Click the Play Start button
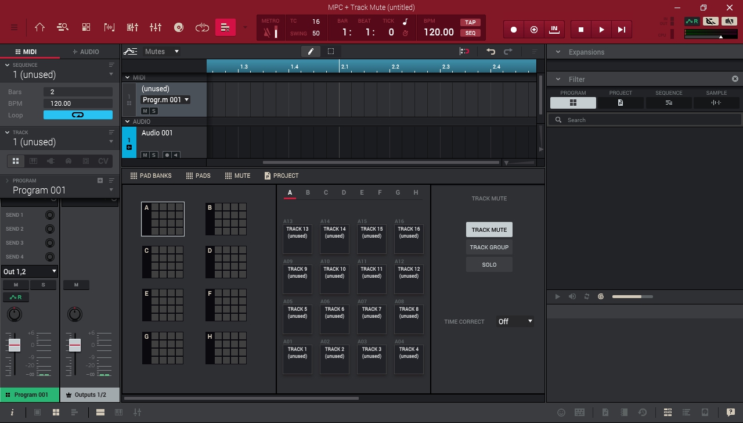The width and height of the screenshot is (743, 423). 622,30
